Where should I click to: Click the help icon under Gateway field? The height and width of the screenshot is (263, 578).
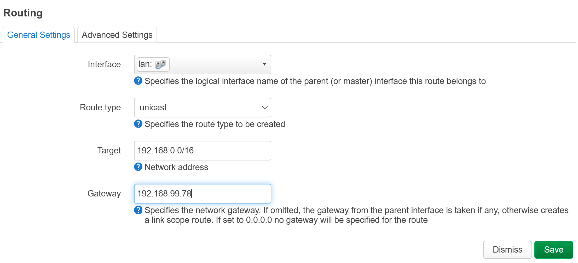click(138, 210)
